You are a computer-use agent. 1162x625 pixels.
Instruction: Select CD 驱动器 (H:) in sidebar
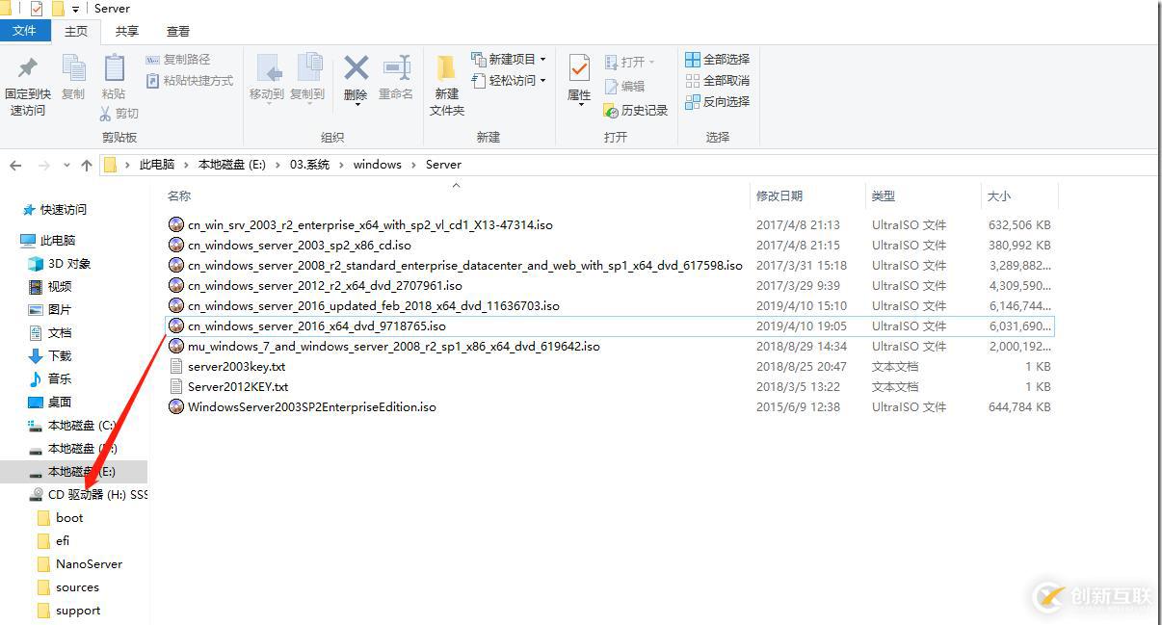(89, 494)
